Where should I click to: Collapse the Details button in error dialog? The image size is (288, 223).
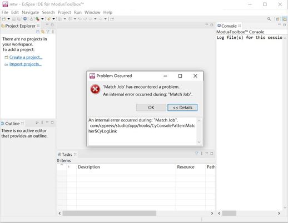tap(182, 108)
